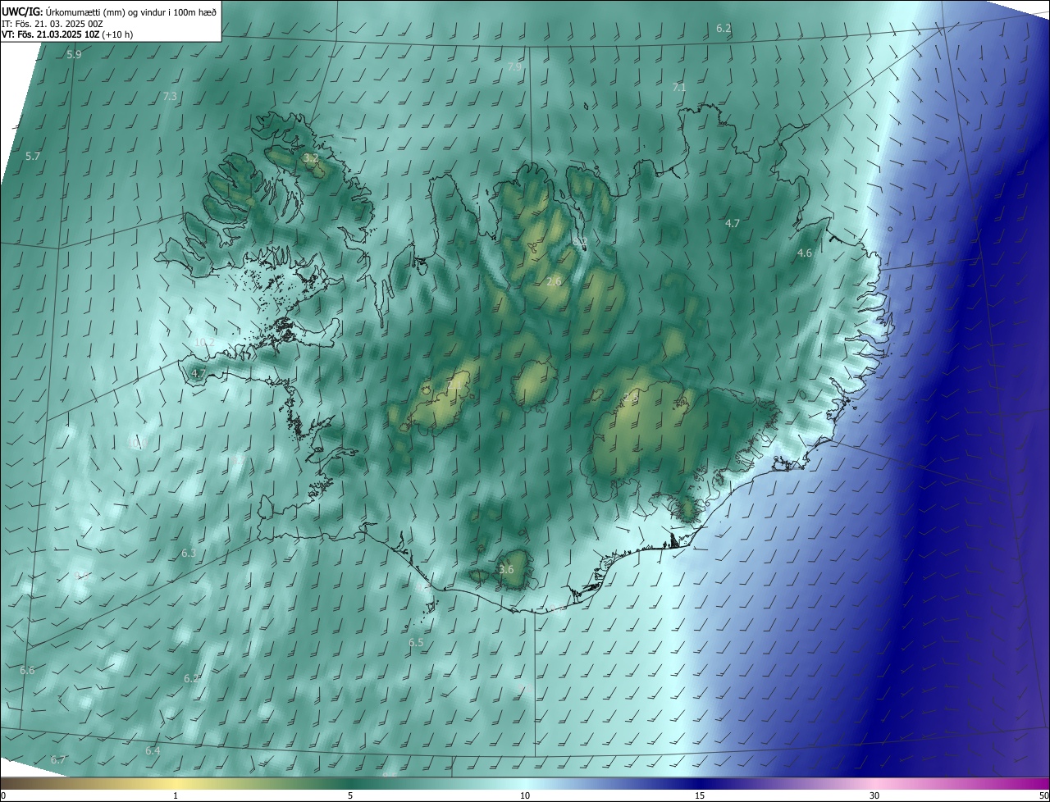This screenshot has height=802, width=1050.
Task: Pick the yellow color on the legend bar
Action: tap(176, 783)
